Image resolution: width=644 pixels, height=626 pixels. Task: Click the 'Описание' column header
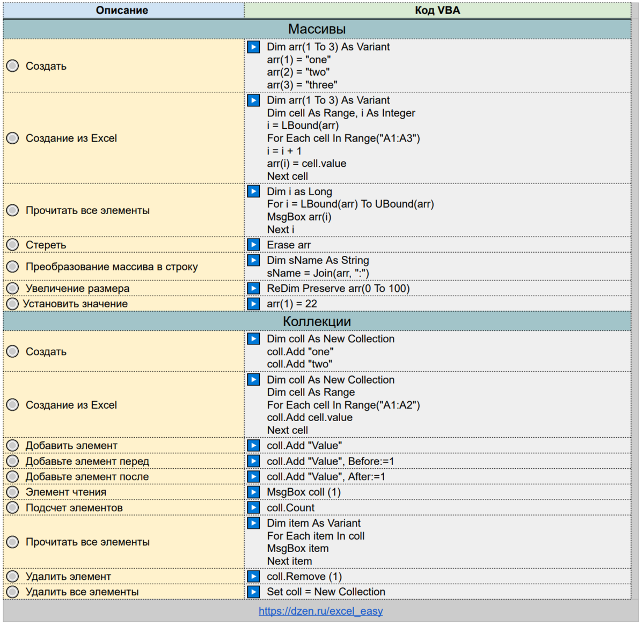pos(122,10)
